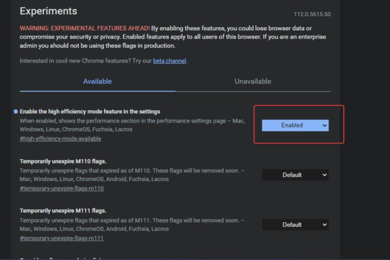Select the 'Temporarily unexpire M111 flags' title
Screen dimensions: 390x260
pos(63,211)
